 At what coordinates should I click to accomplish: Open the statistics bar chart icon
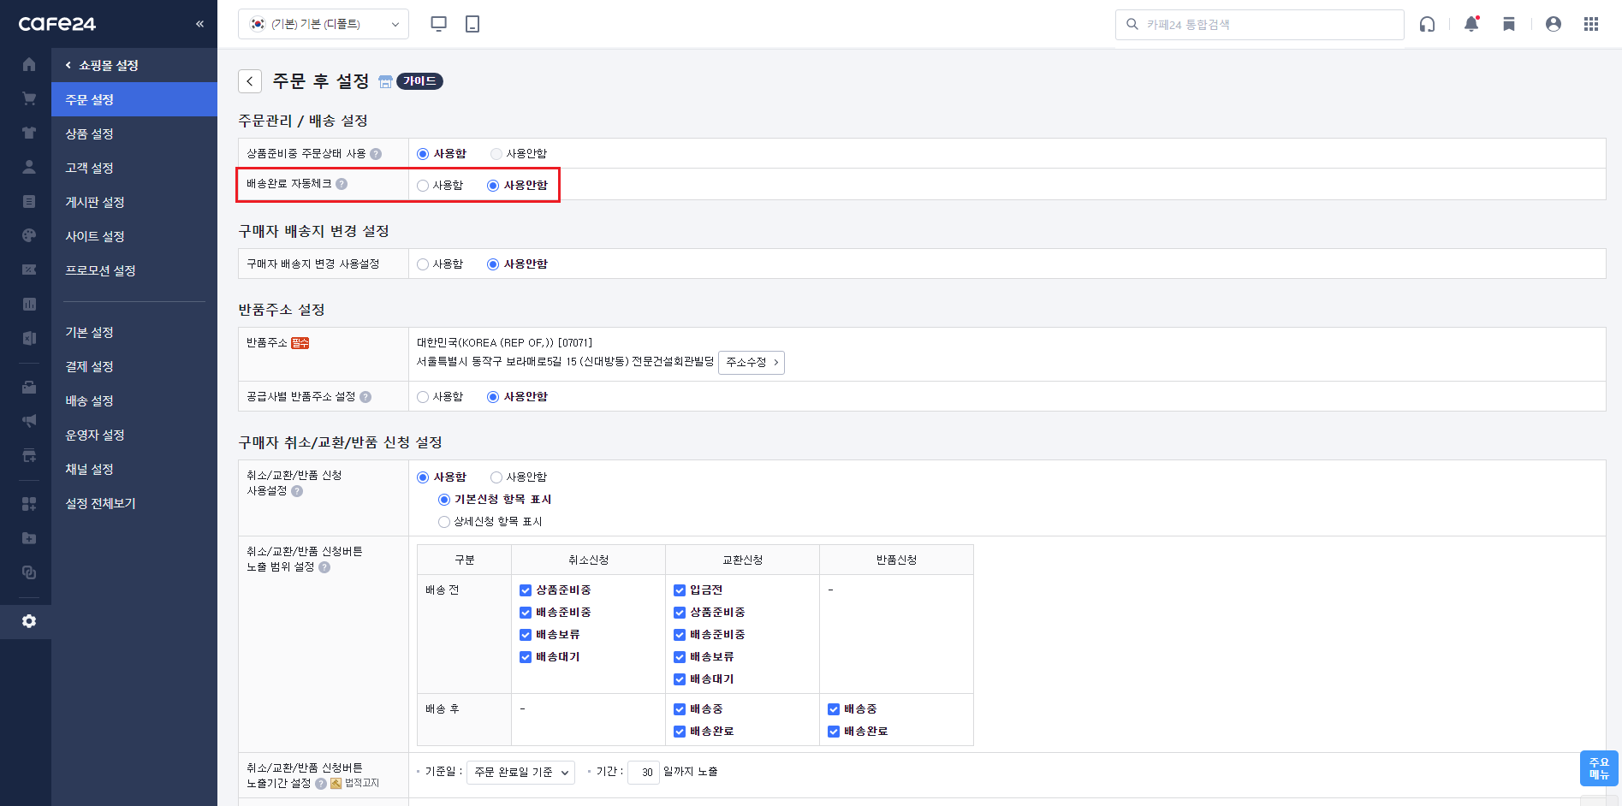(x=29, y=304)
